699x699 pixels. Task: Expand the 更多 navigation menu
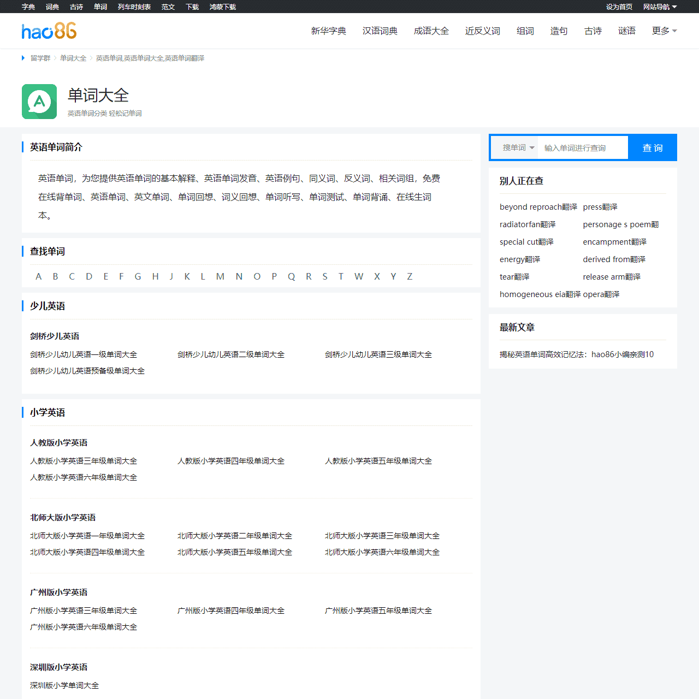point(664,31)
